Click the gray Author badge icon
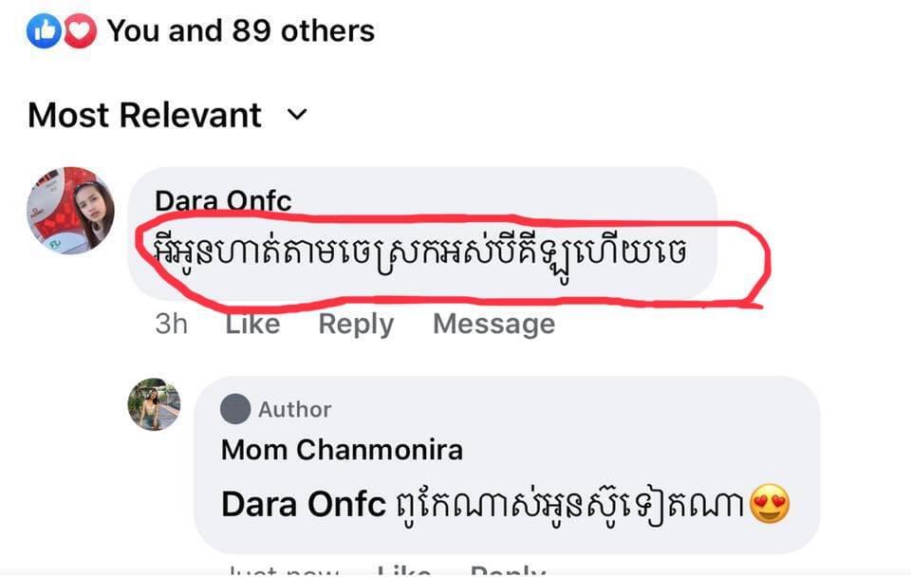 pos(235,409)
